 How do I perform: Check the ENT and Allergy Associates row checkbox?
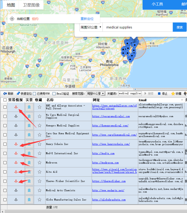coord(5,107)
